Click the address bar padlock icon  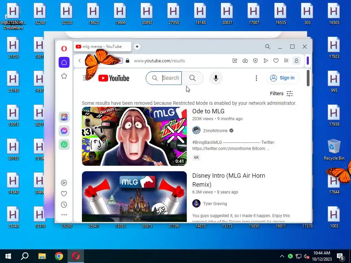click(x=128, y=61)
